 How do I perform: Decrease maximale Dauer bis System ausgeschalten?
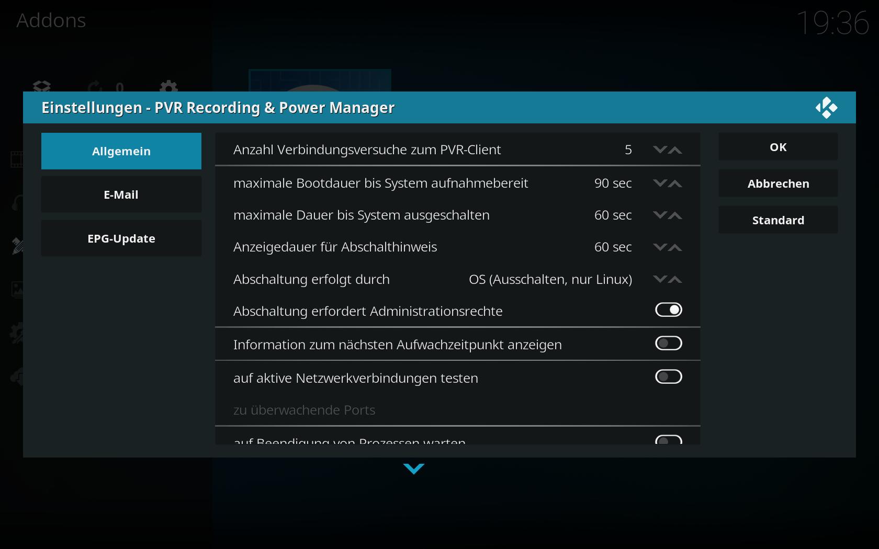coord(660,215)
